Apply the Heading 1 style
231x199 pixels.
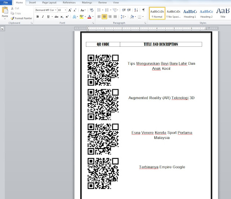190,13
